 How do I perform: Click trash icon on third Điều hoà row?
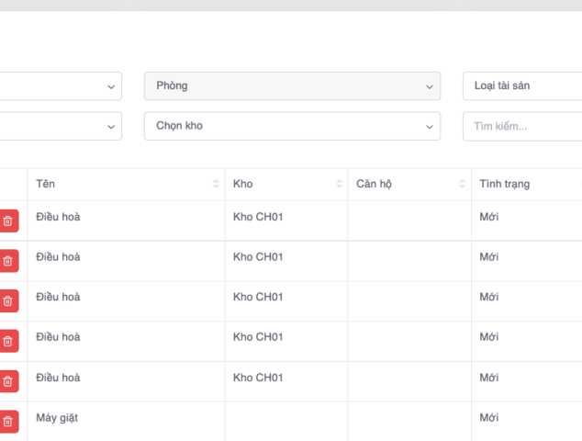8,301
